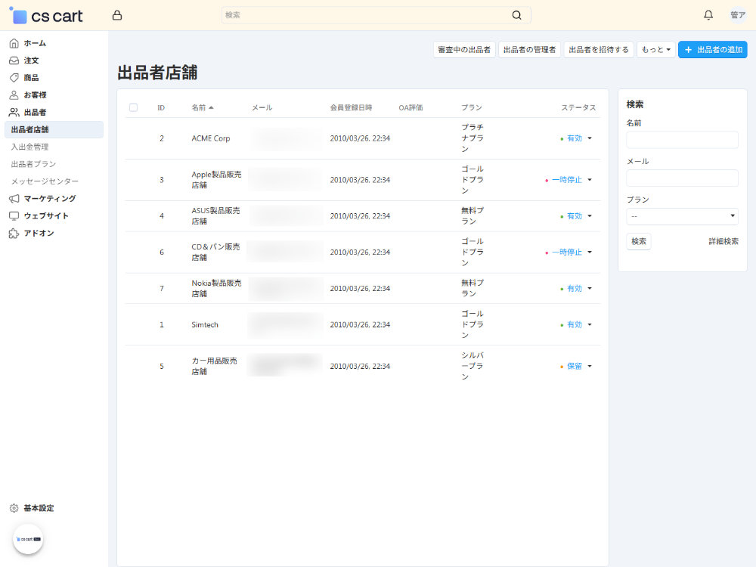The width and height of the screenshot is (756, 567).
Task: Open the notifications bell
Action: tap(708, 15)
